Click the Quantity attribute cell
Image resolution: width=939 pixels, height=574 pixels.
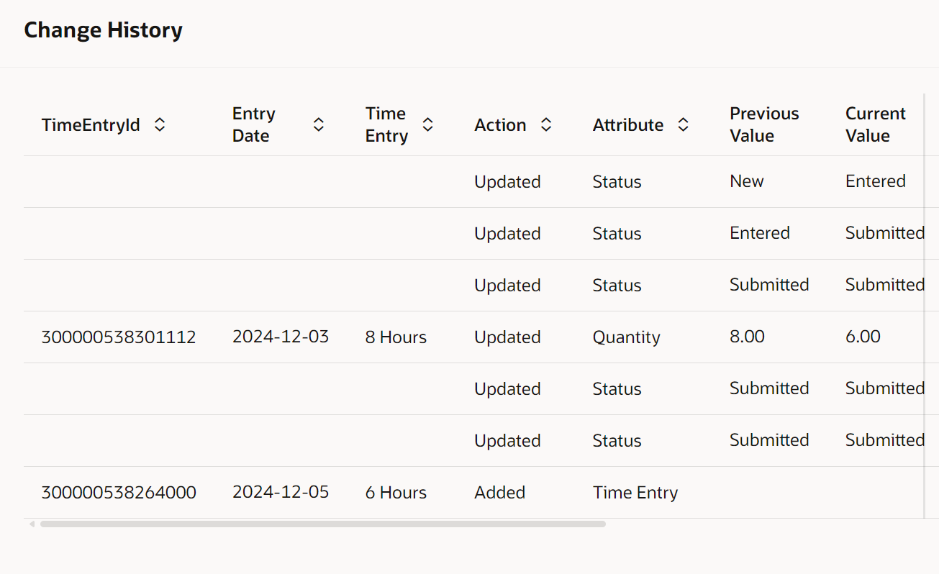[x=626, y=337]
